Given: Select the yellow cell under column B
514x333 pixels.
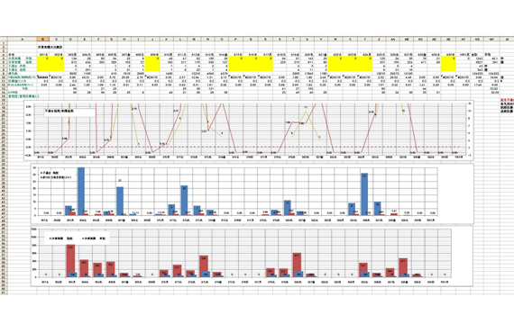Looking at the screenshot, I should coord(43,64).
